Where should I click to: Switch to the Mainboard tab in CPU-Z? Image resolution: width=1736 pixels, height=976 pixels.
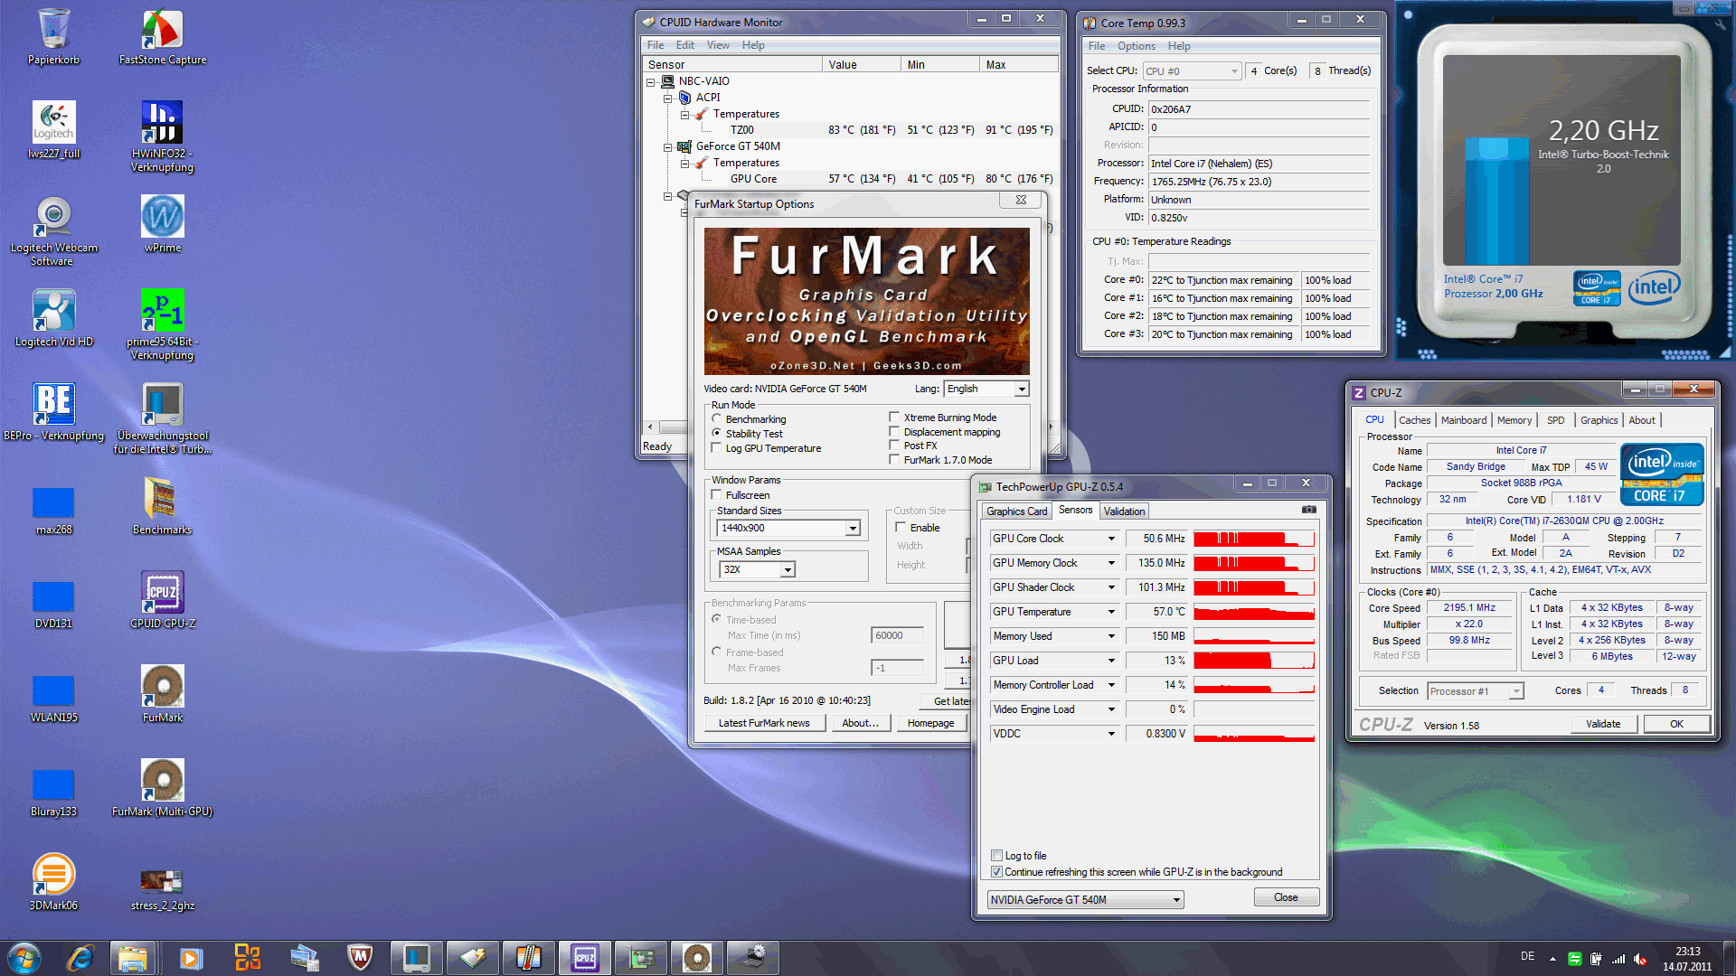(x=1463, y=420)
